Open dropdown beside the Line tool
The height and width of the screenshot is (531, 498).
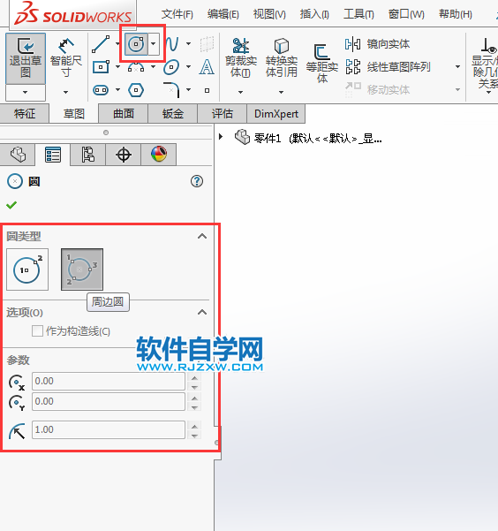tap(117, 43)
